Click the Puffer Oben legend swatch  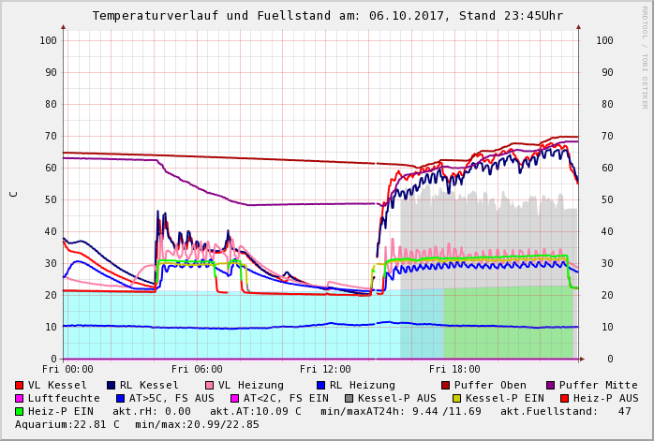tap(446, 385)
